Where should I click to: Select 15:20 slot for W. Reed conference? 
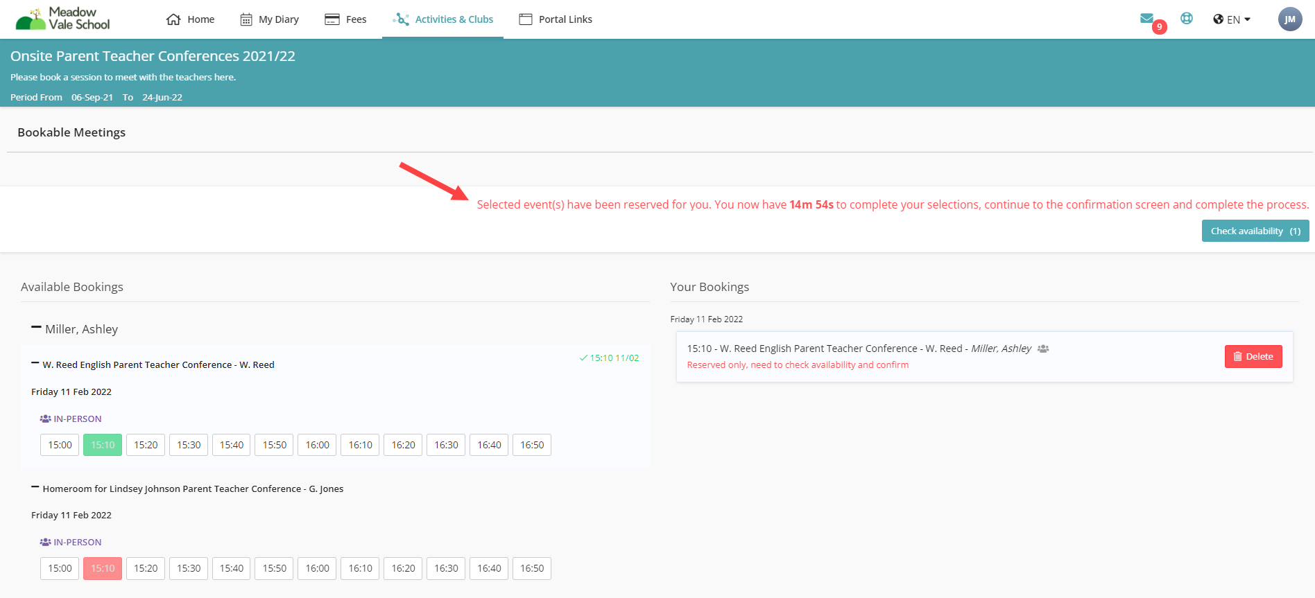click(x=146, y=445)
